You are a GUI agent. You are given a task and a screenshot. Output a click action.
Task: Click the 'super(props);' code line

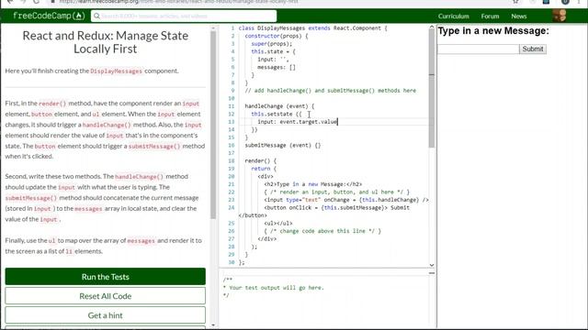(x=272, y=44)
